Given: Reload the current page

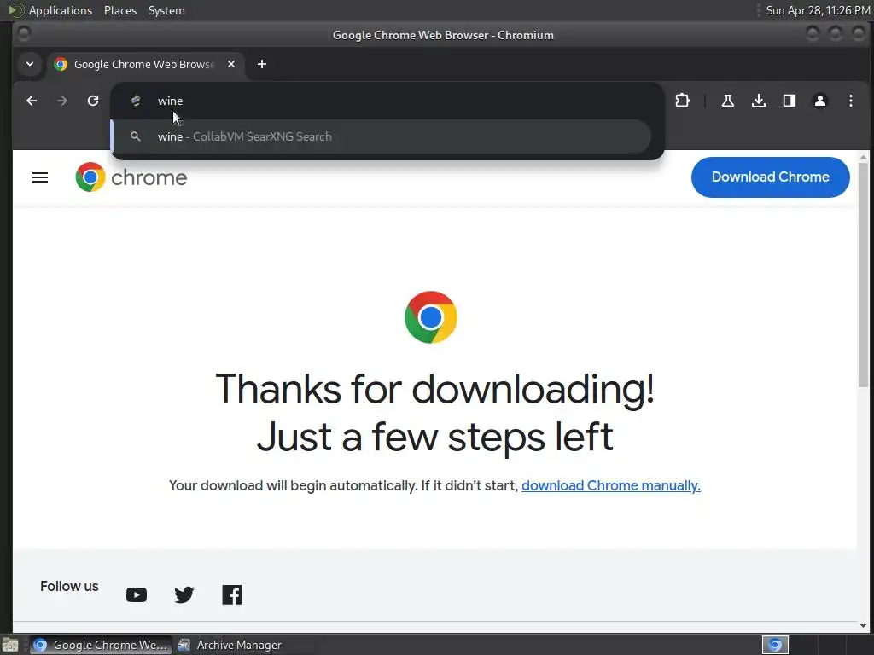Looking at the screenshot, I should (x=93, y=101).
